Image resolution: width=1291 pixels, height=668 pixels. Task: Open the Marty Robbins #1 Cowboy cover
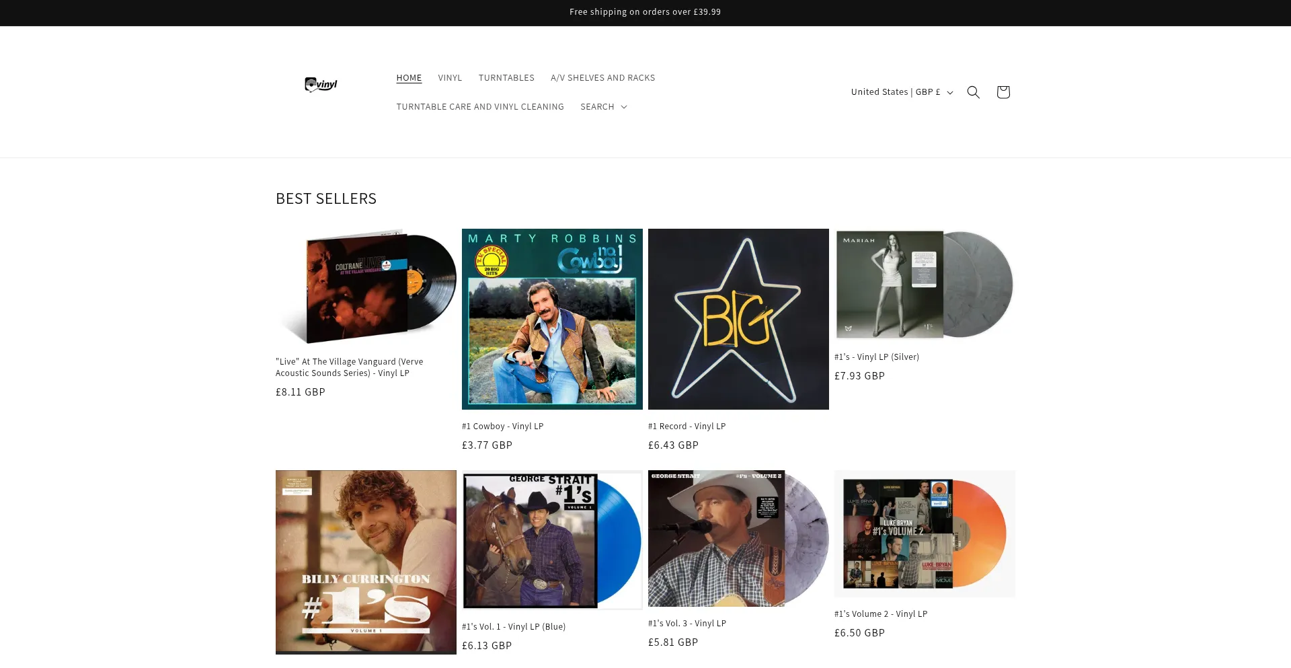coord(552,319)
